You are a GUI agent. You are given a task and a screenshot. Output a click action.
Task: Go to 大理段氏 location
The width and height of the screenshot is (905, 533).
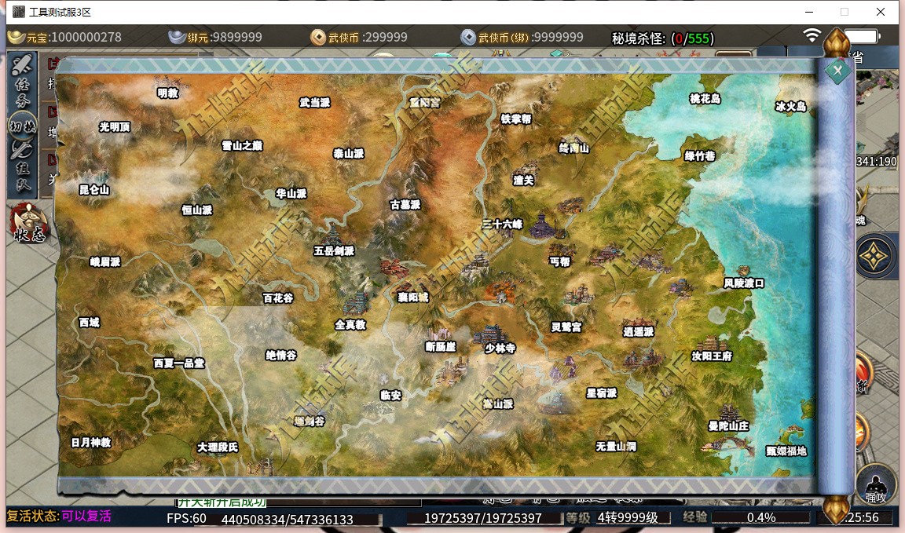218,447
